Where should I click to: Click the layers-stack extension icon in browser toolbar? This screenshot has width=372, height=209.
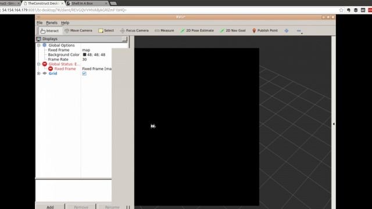[x=356, y=10]
